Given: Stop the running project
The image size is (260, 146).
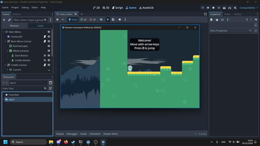Looking at the screenshot, I should pos(213,8).
